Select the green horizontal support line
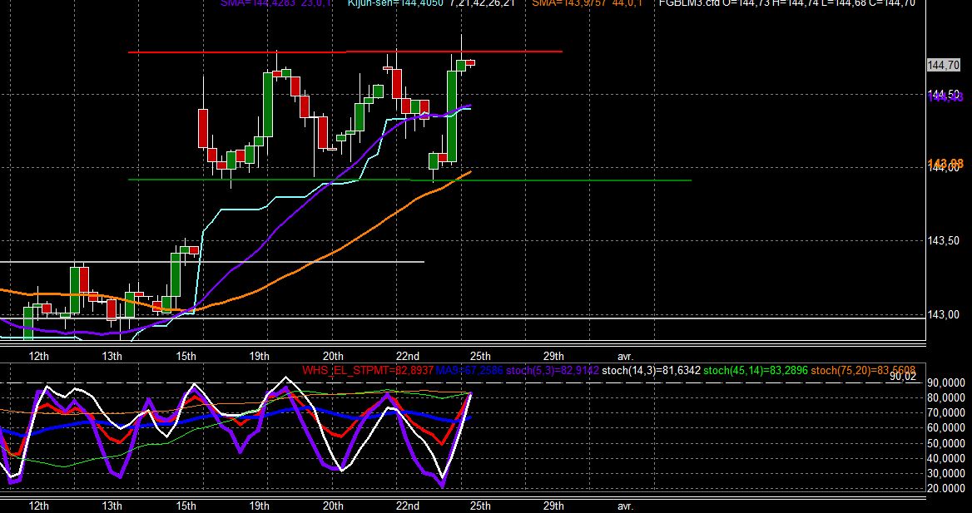Viewport: 972px width, 513px height. pyautogui.click(x=409, y=180)
